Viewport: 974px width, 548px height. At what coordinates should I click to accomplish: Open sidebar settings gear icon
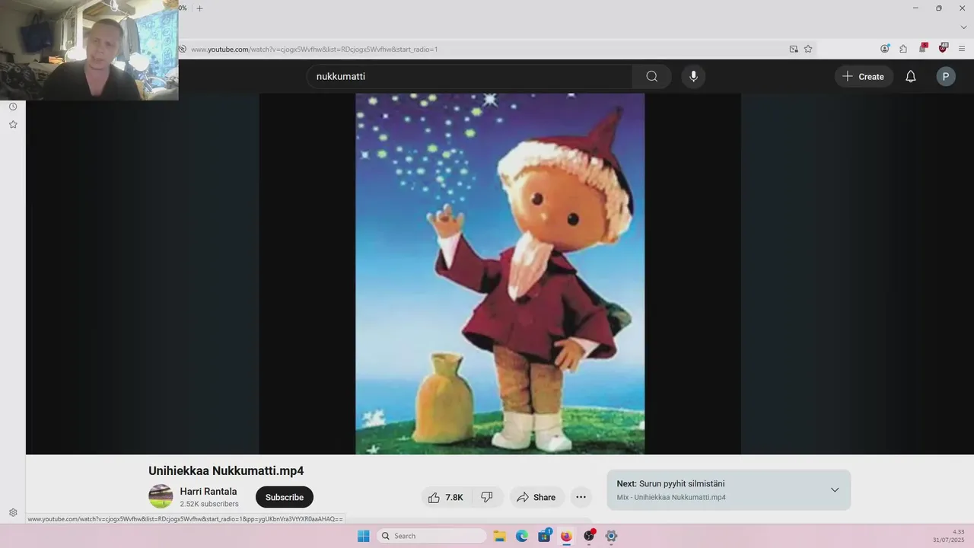[13, 513]
